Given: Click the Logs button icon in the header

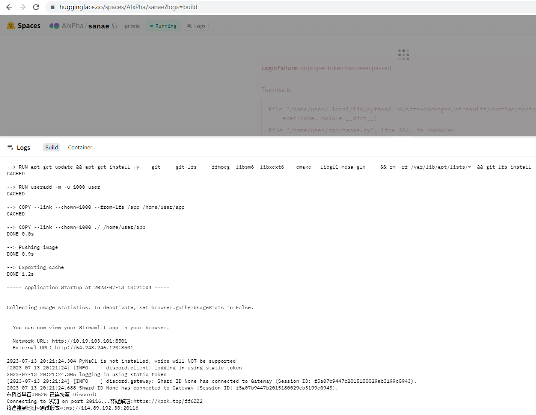Looking at the screenshot, I should [189, 26].
